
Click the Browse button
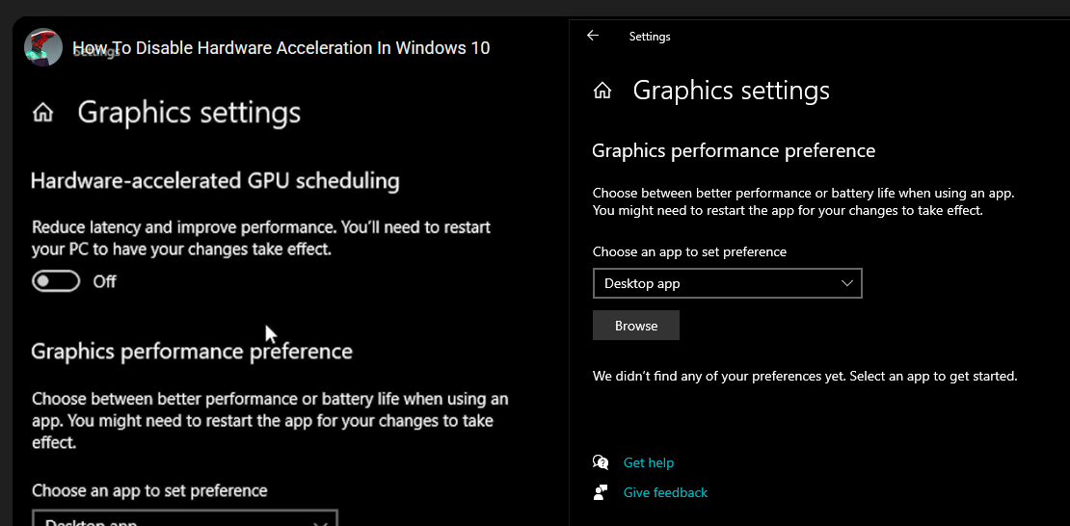pos(636,326)
